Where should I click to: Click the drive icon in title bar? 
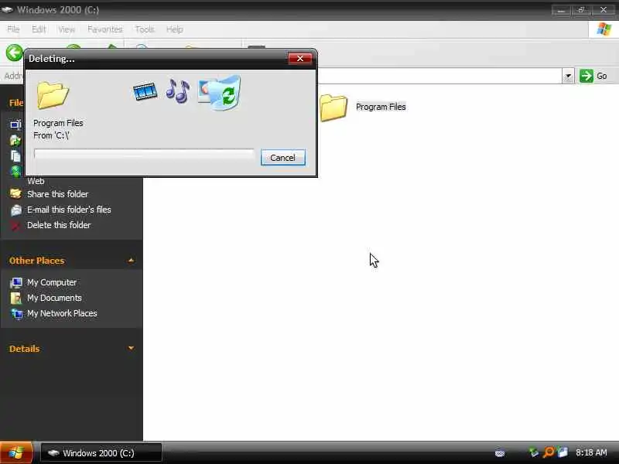[x=7, y=9]
